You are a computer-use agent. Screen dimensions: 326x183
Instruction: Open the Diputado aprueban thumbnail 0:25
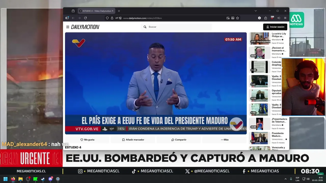pyautogui.click(x=260, y=95)
